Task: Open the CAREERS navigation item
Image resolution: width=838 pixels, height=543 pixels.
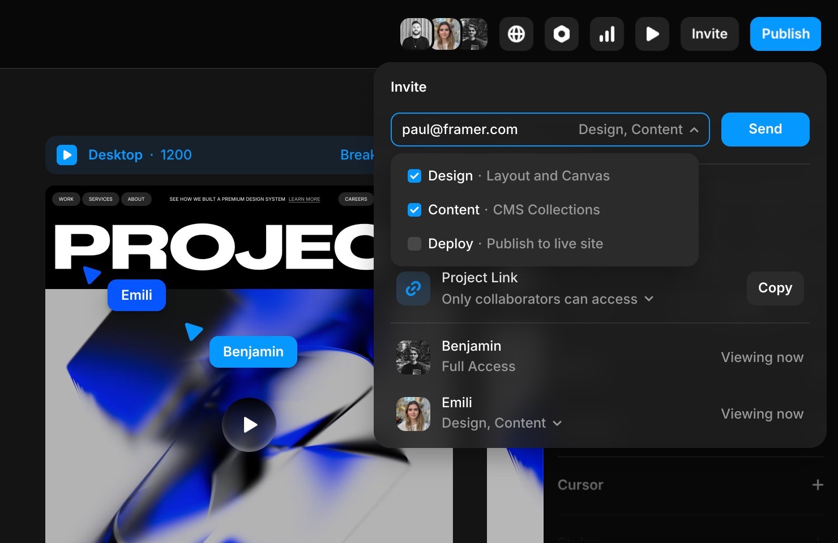Action: [356, 199]
